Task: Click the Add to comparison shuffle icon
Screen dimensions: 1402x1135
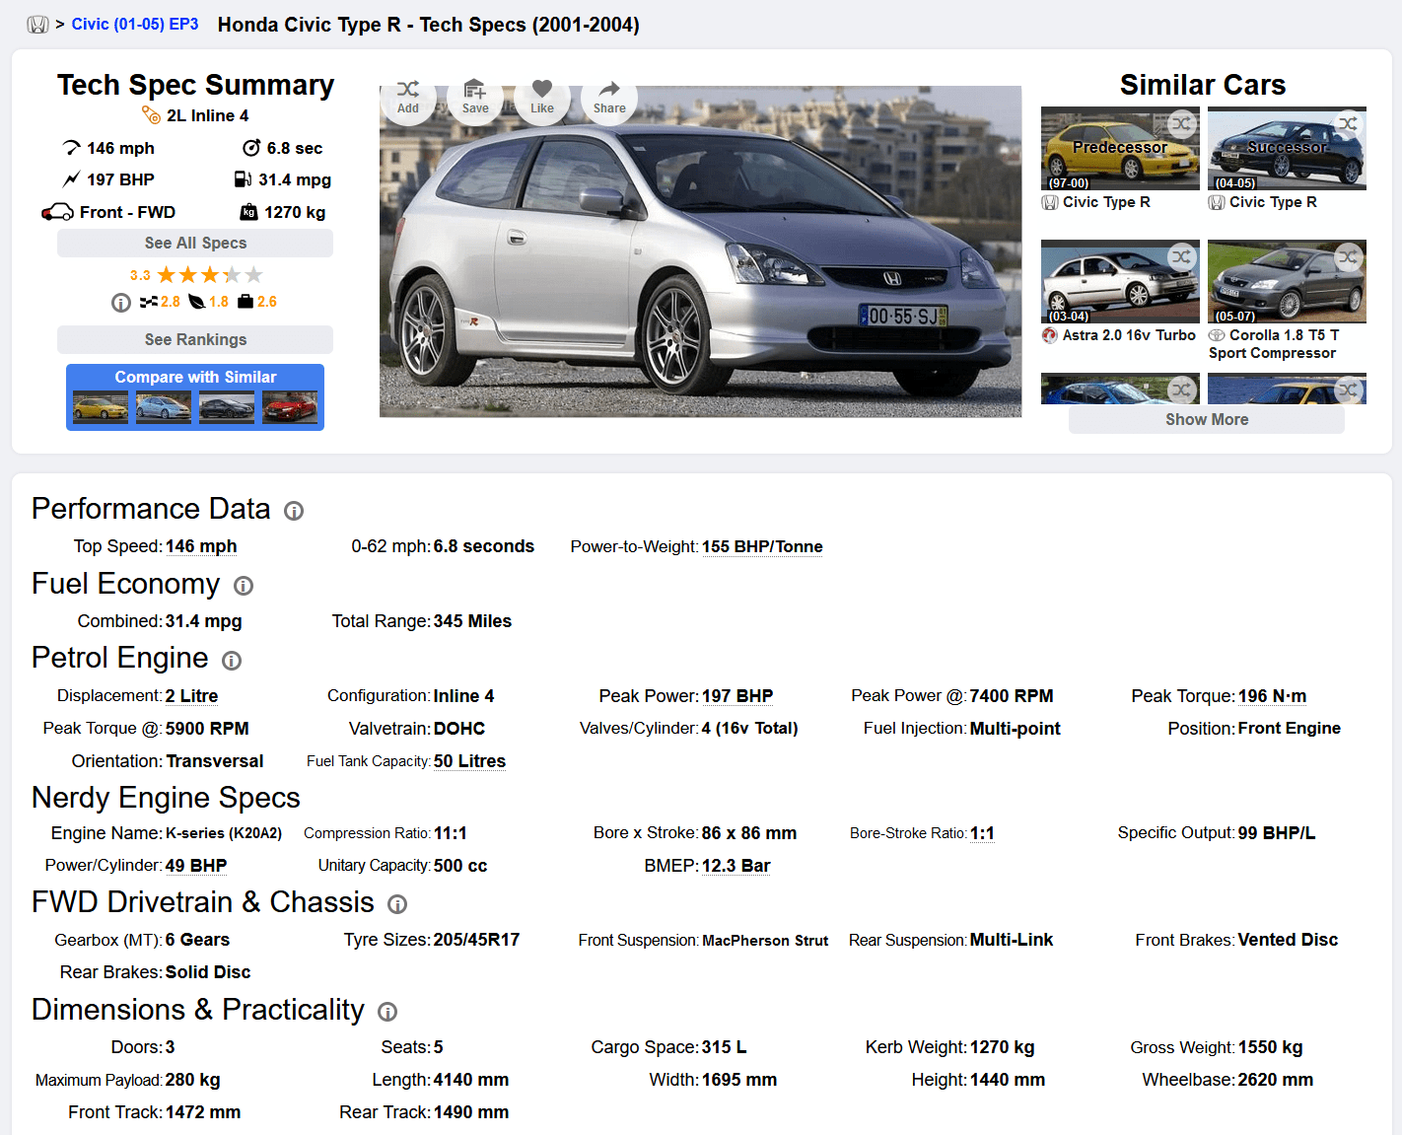Action: 408,94
